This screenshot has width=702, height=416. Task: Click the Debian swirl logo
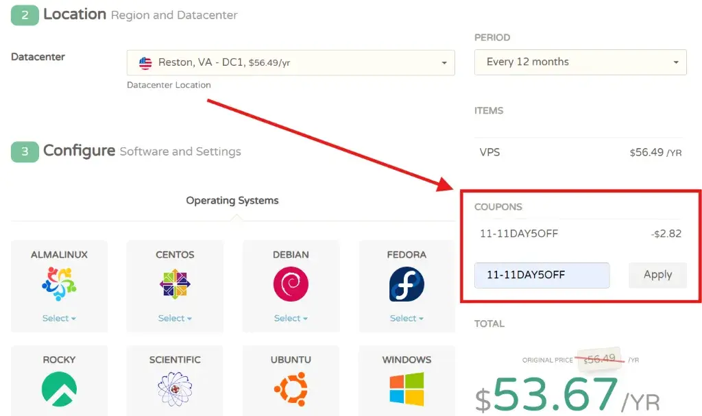291,284
